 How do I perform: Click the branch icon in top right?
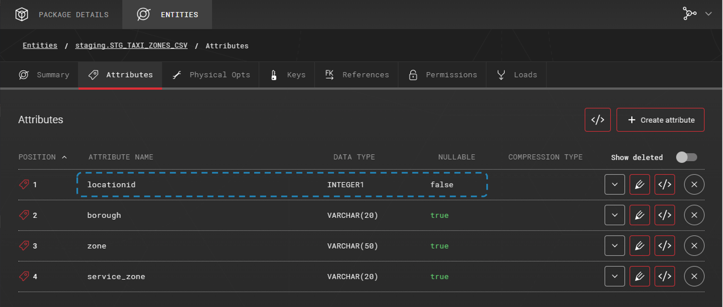pos(689,14)
